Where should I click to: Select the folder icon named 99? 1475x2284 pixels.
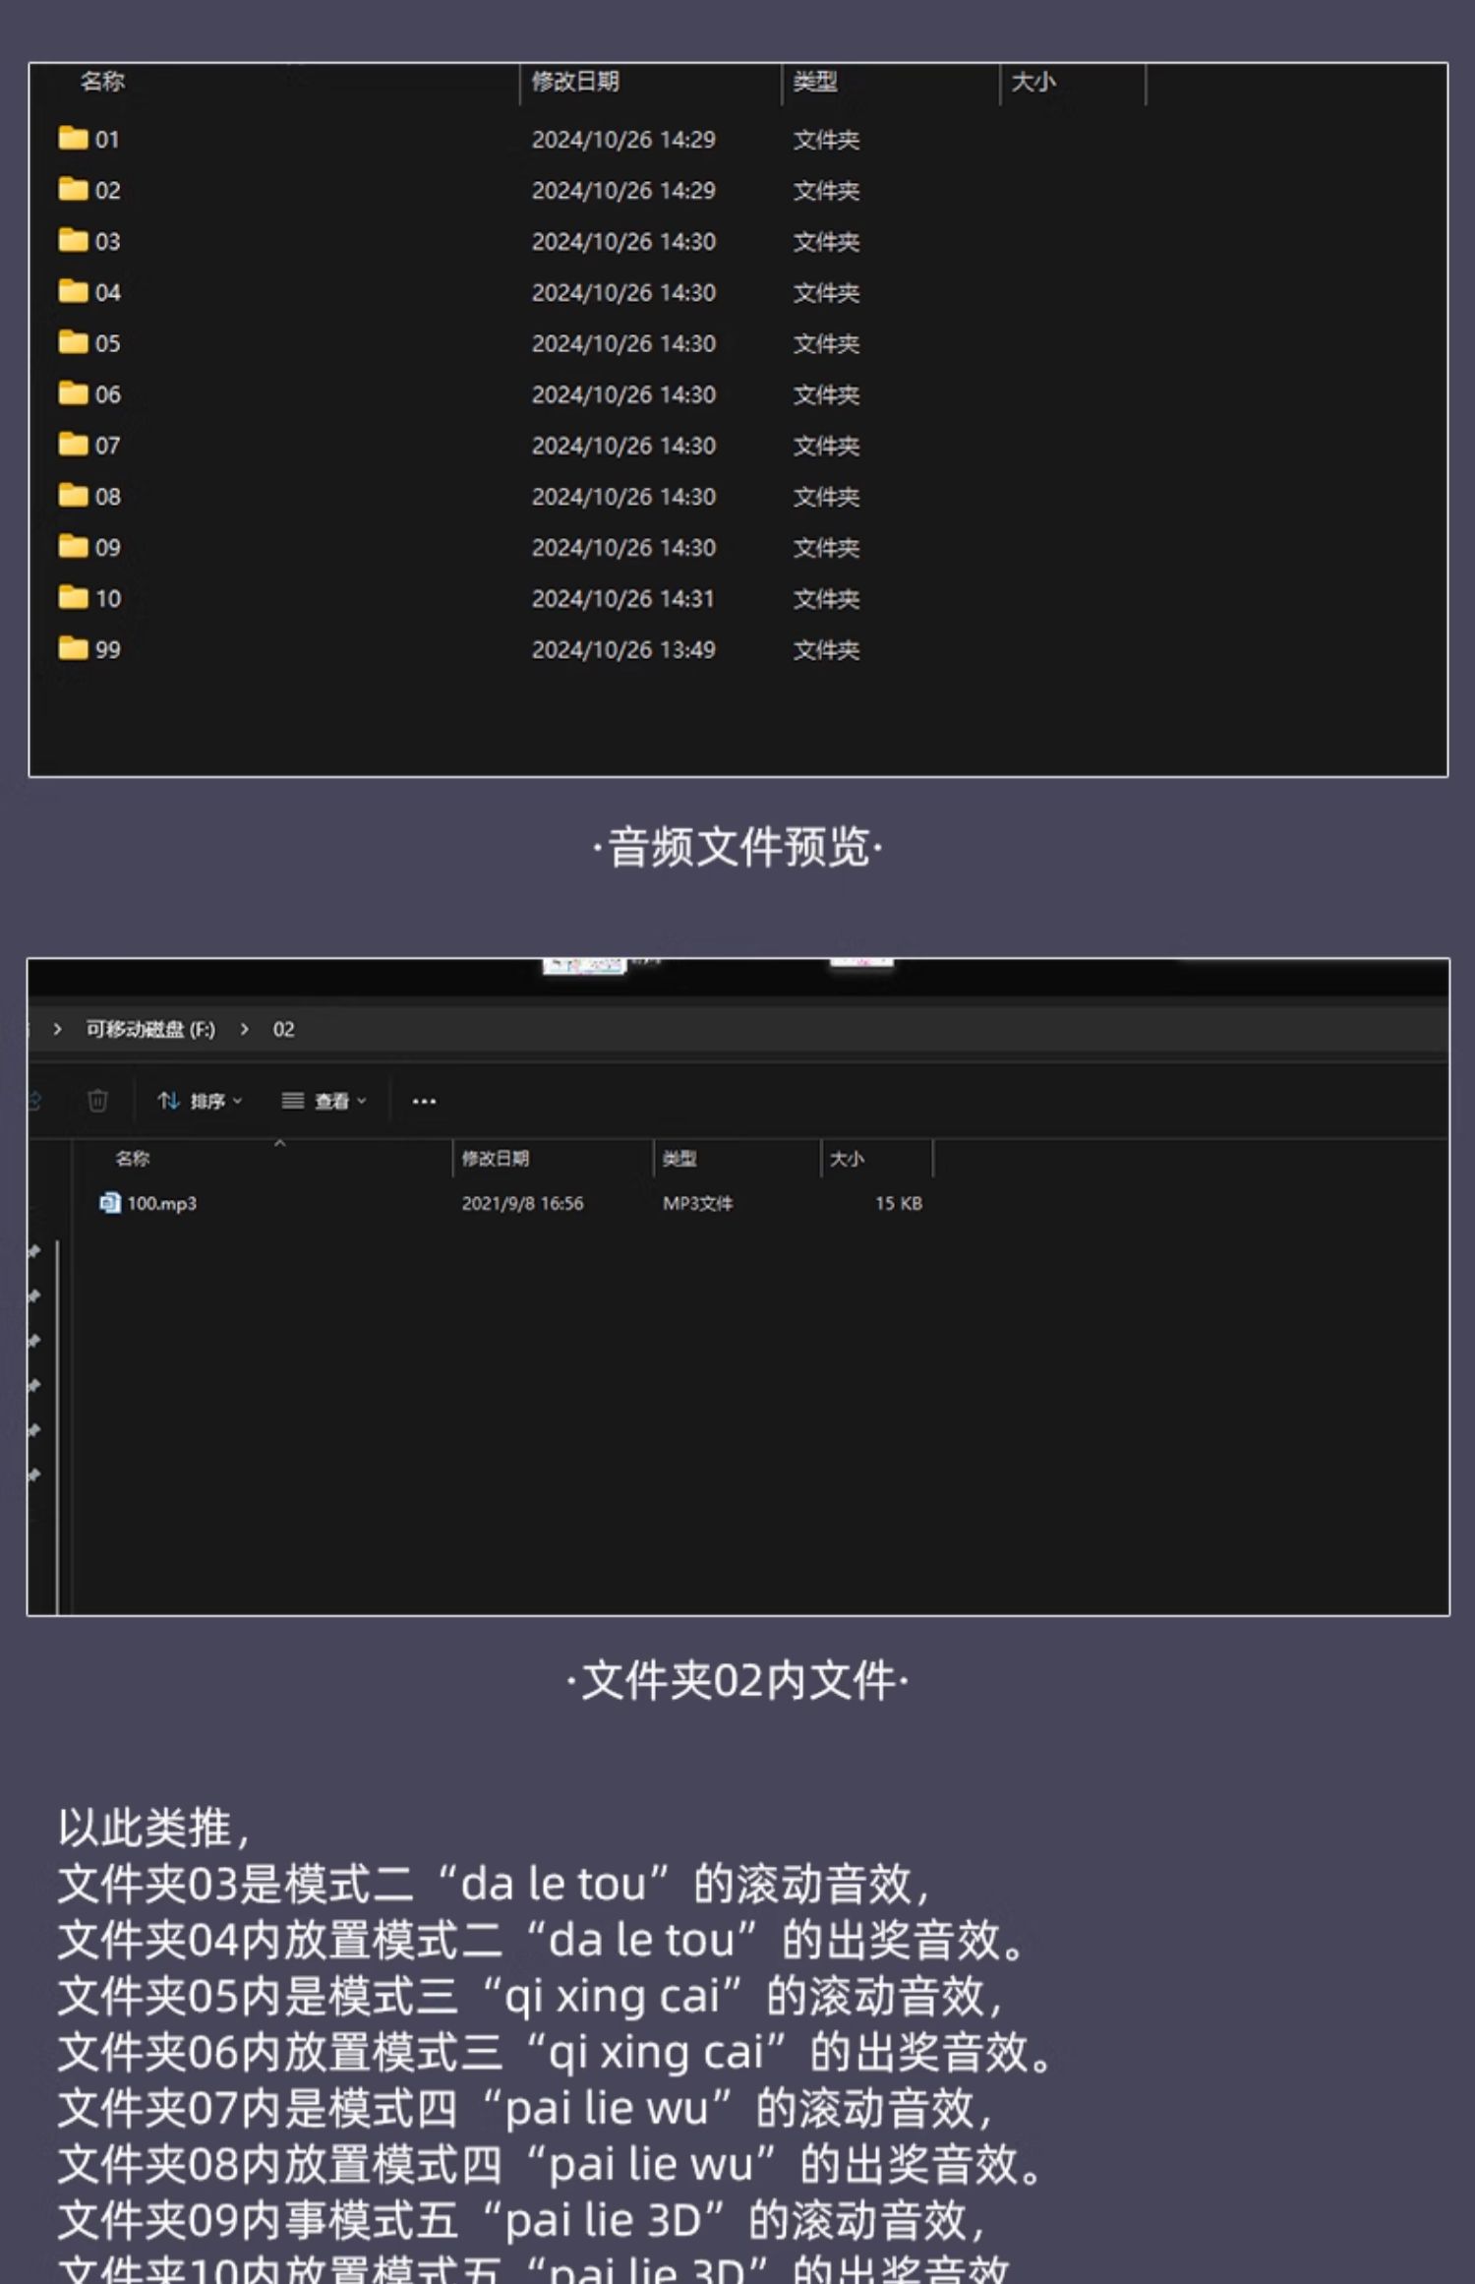point(73,649)
